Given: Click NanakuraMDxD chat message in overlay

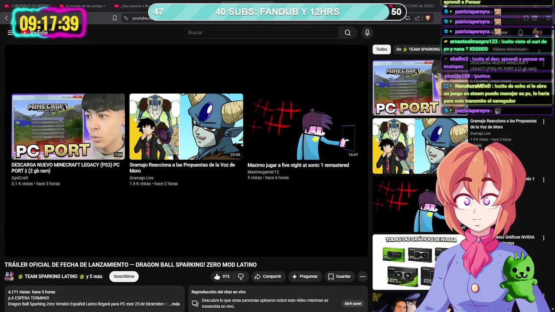Looking at the screenshot, I should 497,94.
